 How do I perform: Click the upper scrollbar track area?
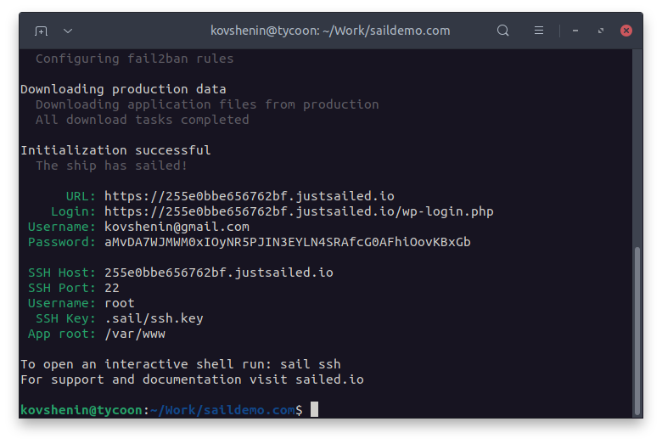tap(637, 148)
